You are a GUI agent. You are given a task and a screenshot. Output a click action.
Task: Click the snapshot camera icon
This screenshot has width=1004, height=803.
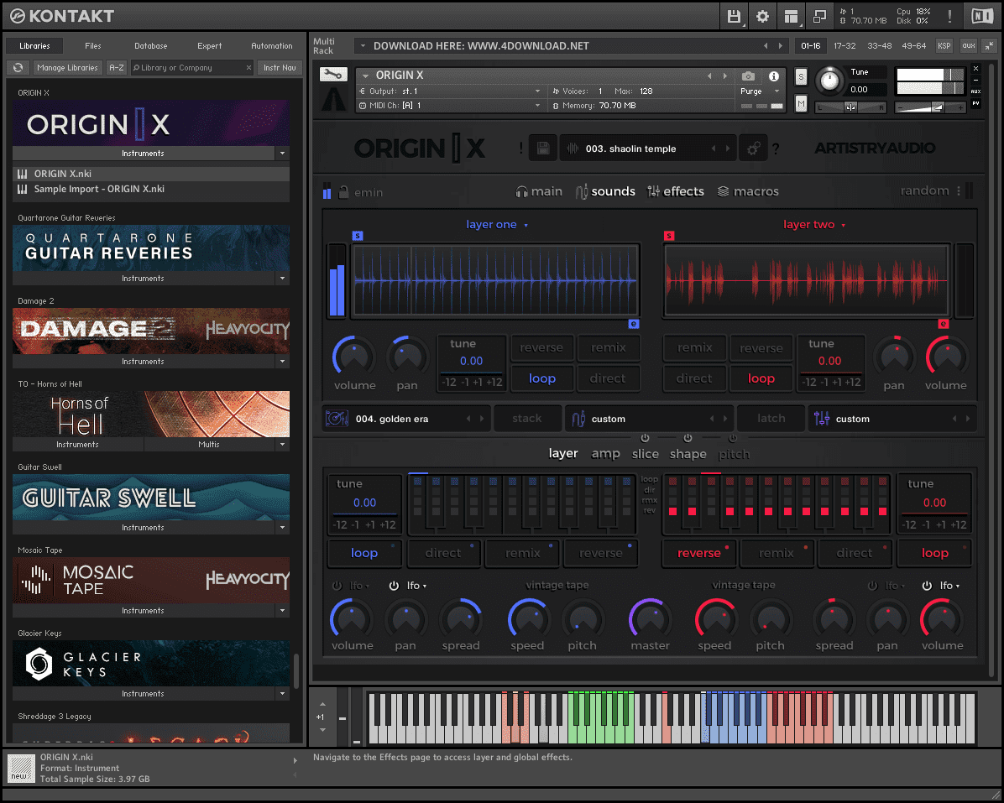click(x=748, y=76)
